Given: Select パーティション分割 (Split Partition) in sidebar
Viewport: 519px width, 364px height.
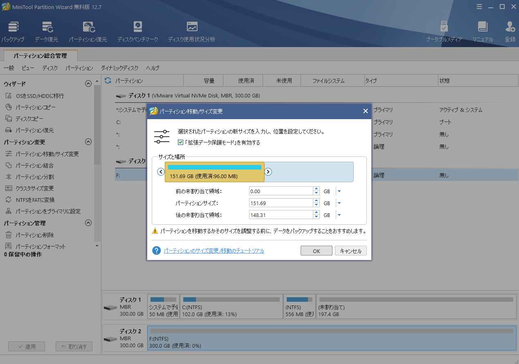Looking at the screenshot, I should [33, 177].
